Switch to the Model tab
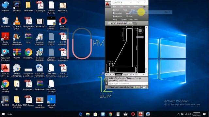209x117 pixels. click(118, 74)
